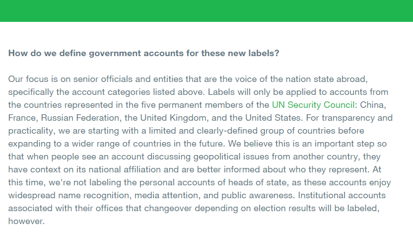Click the phrase "United States" in text

point(273,118)
